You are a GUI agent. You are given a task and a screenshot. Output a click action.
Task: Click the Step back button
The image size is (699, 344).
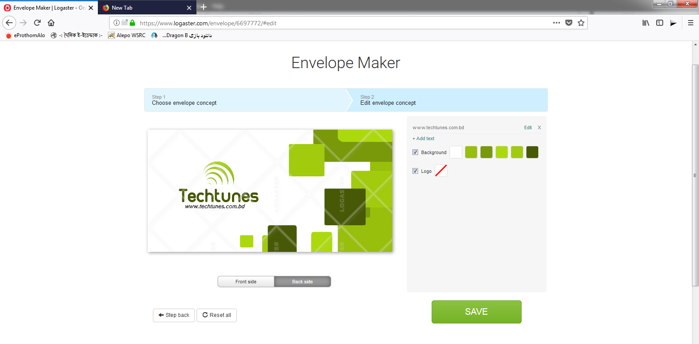click(x=174, y=315)
